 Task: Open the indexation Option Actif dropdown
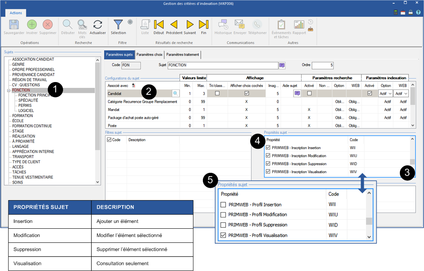(385, 94)
